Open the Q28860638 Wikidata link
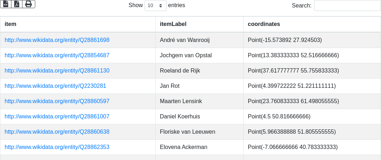 tap(57, 132)
